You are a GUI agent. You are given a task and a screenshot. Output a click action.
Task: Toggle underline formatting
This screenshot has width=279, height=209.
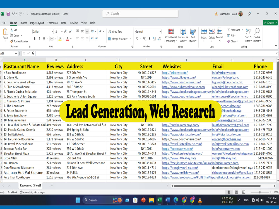(44, 38)
